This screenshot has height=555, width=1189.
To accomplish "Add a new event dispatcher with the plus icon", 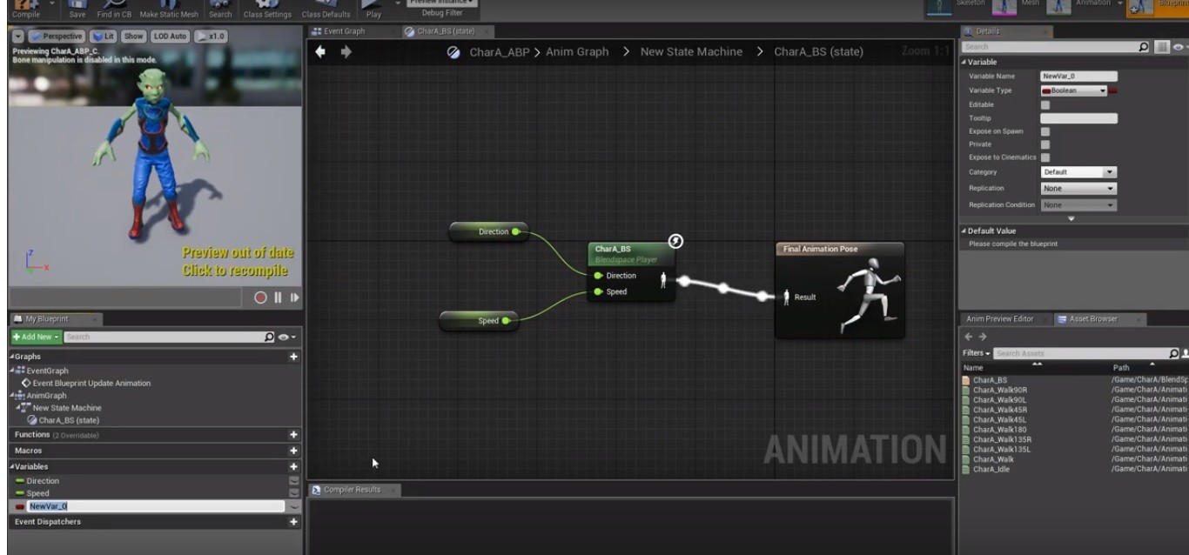I will pyautogui.click(x=293, y=522).
